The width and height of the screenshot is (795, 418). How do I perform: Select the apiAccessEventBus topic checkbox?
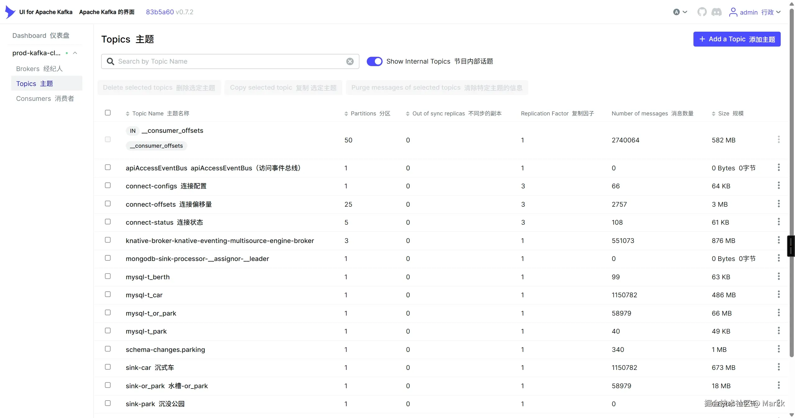coord(108,167)
